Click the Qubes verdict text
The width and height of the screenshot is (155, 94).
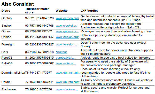pyautogui.click(x=116, y=31)
